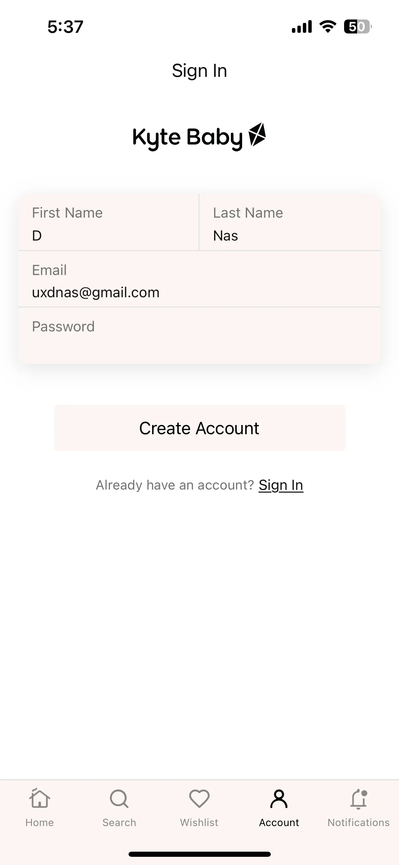The width and height of the screenshot is (399, 865).
Task: Open Notifications bell icon
Action: click(359, 799)
